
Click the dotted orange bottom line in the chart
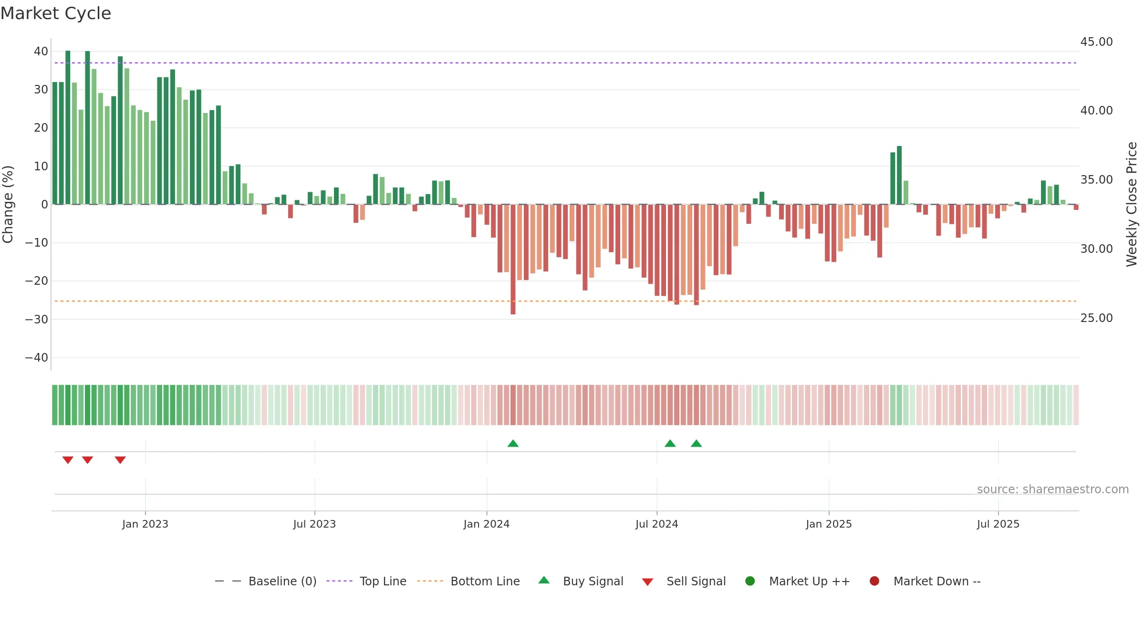click(x=565, y=301)
